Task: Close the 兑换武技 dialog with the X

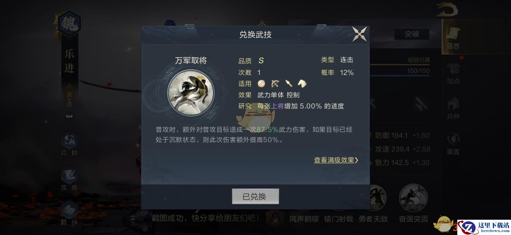Action: (360, 34)
